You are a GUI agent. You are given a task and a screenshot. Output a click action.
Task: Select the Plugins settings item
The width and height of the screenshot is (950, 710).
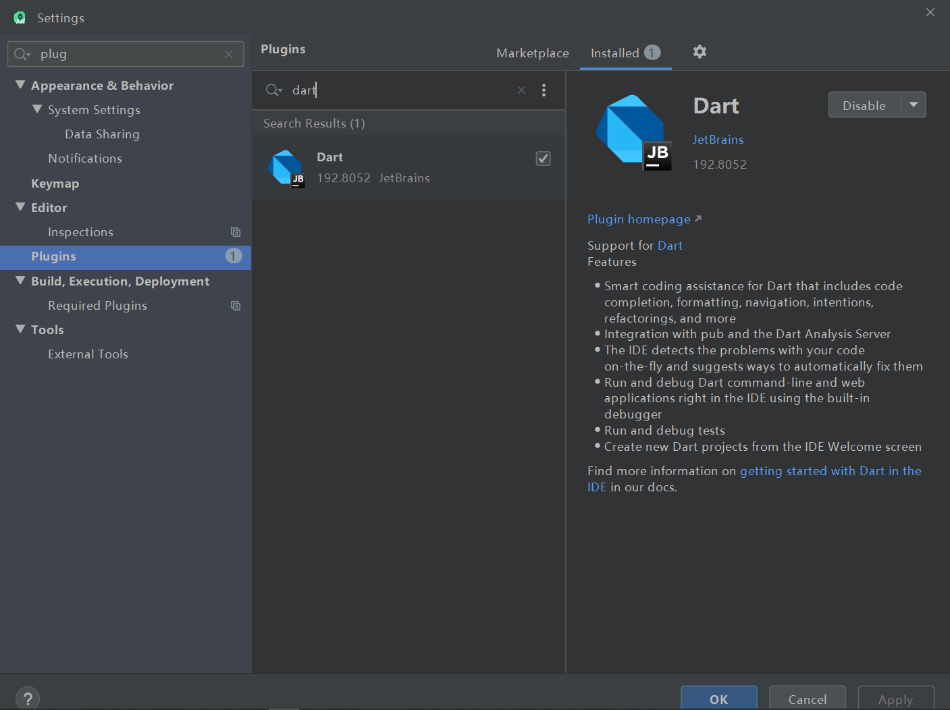click(126, 256)
